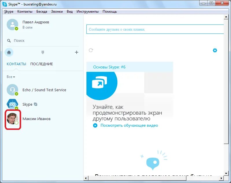This screenshot has width=231, height=183.
Task: Click Echo / Sound Test Service avatar
Action: [12, 90]
